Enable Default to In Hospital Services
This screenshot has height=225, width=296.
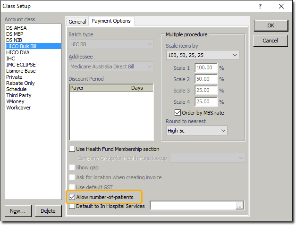[72, 206]
